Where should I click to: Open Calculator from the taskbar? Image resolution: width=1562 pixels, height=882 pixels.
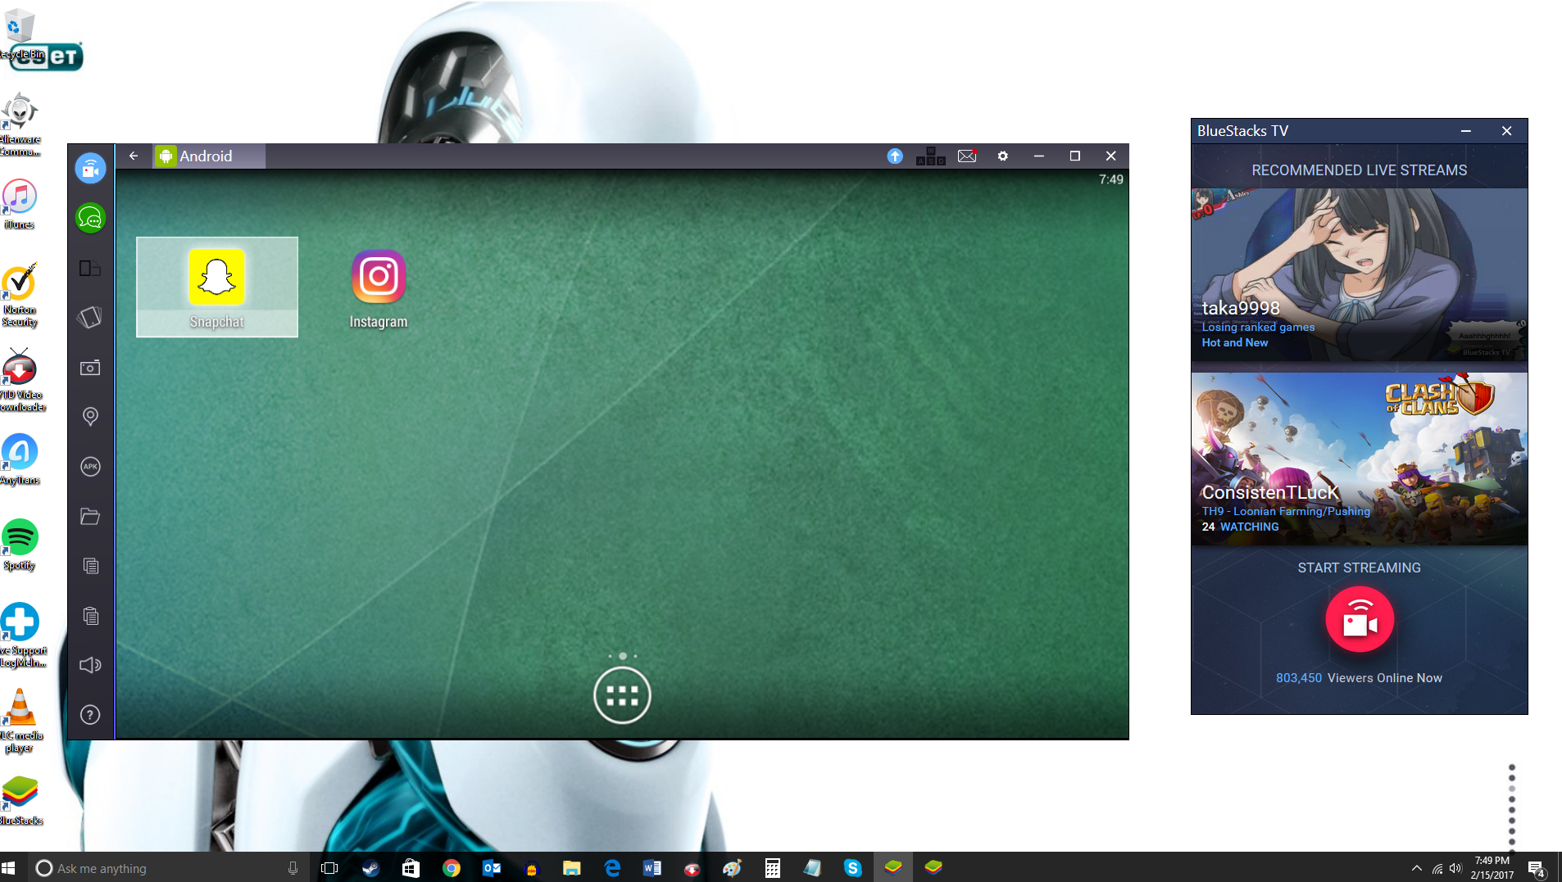pyautogui.click(x=773, y=868)
